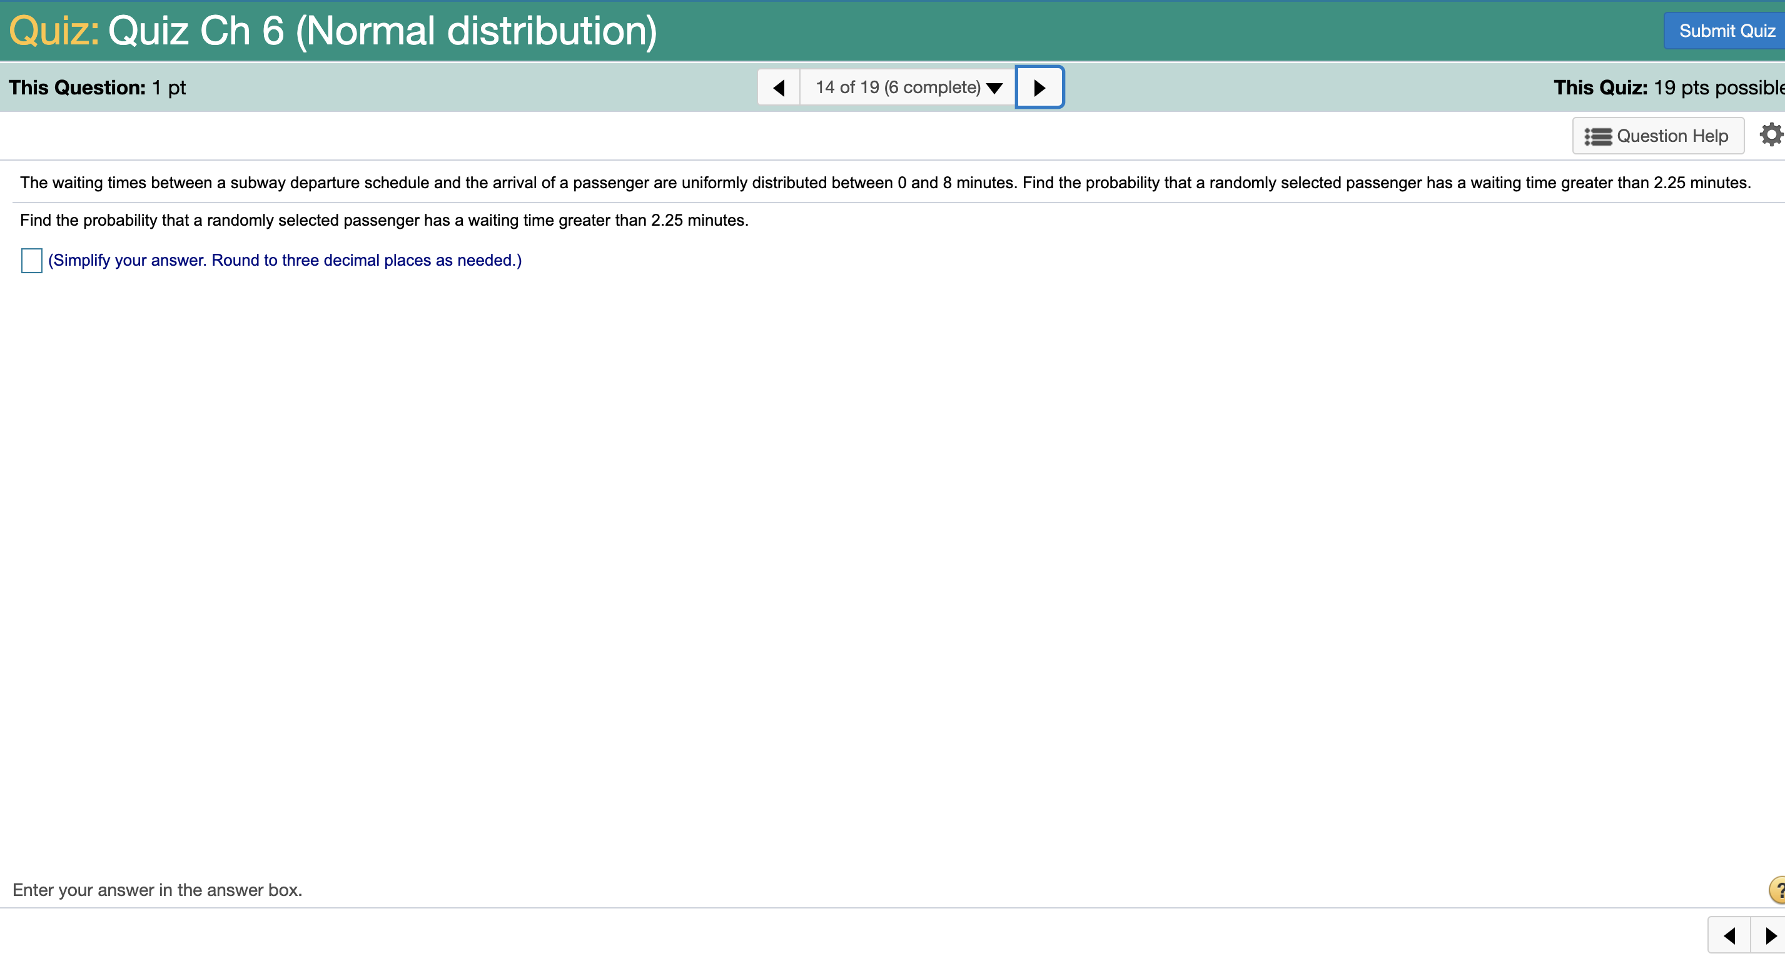This screenshot has width=1785, height=961.
Task: Click the bottom-right previous arrow
Action: click(1729, 935)
